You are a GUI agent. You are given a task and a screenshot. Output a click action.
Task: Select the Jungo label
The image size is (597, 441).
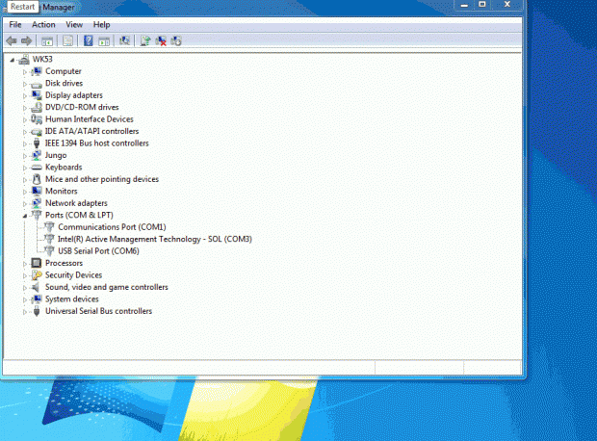[56, 155]
